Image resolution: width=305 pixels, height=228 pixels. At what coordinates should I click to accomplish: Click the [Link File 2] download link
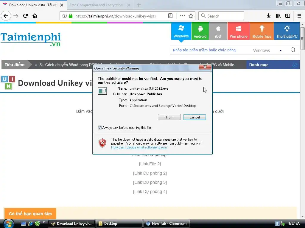[x=150, y=164]
